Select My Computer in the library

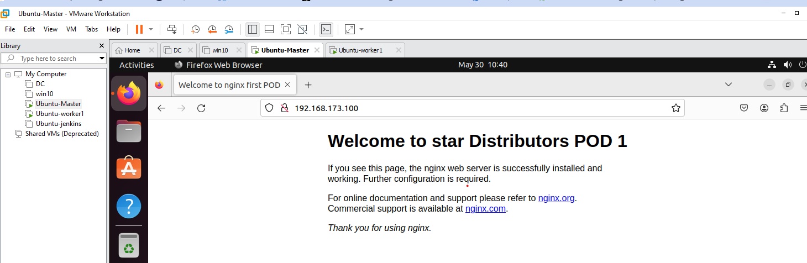point(45,74)
